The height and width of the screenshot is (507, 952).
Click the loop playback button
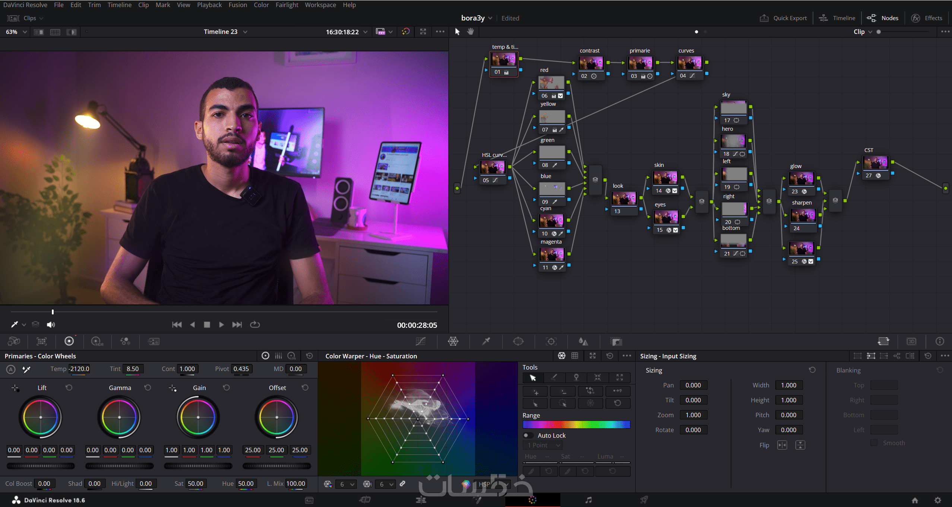pos(255,324)
